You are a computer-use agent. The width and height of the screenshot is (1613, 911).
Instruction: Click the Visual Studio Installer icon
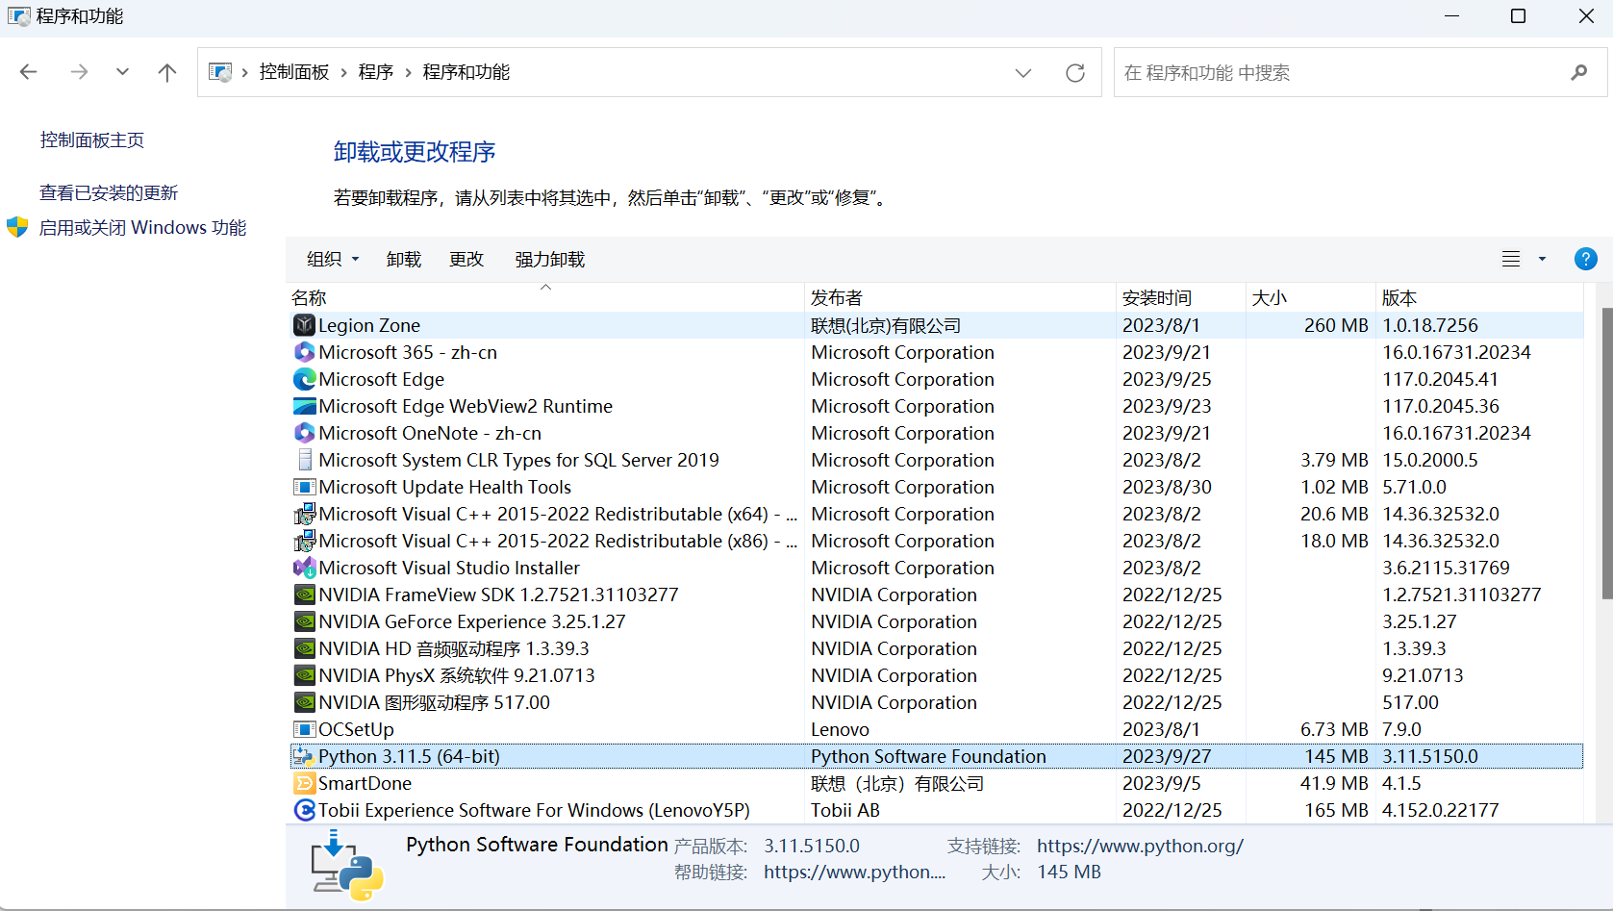pos(304,568)
